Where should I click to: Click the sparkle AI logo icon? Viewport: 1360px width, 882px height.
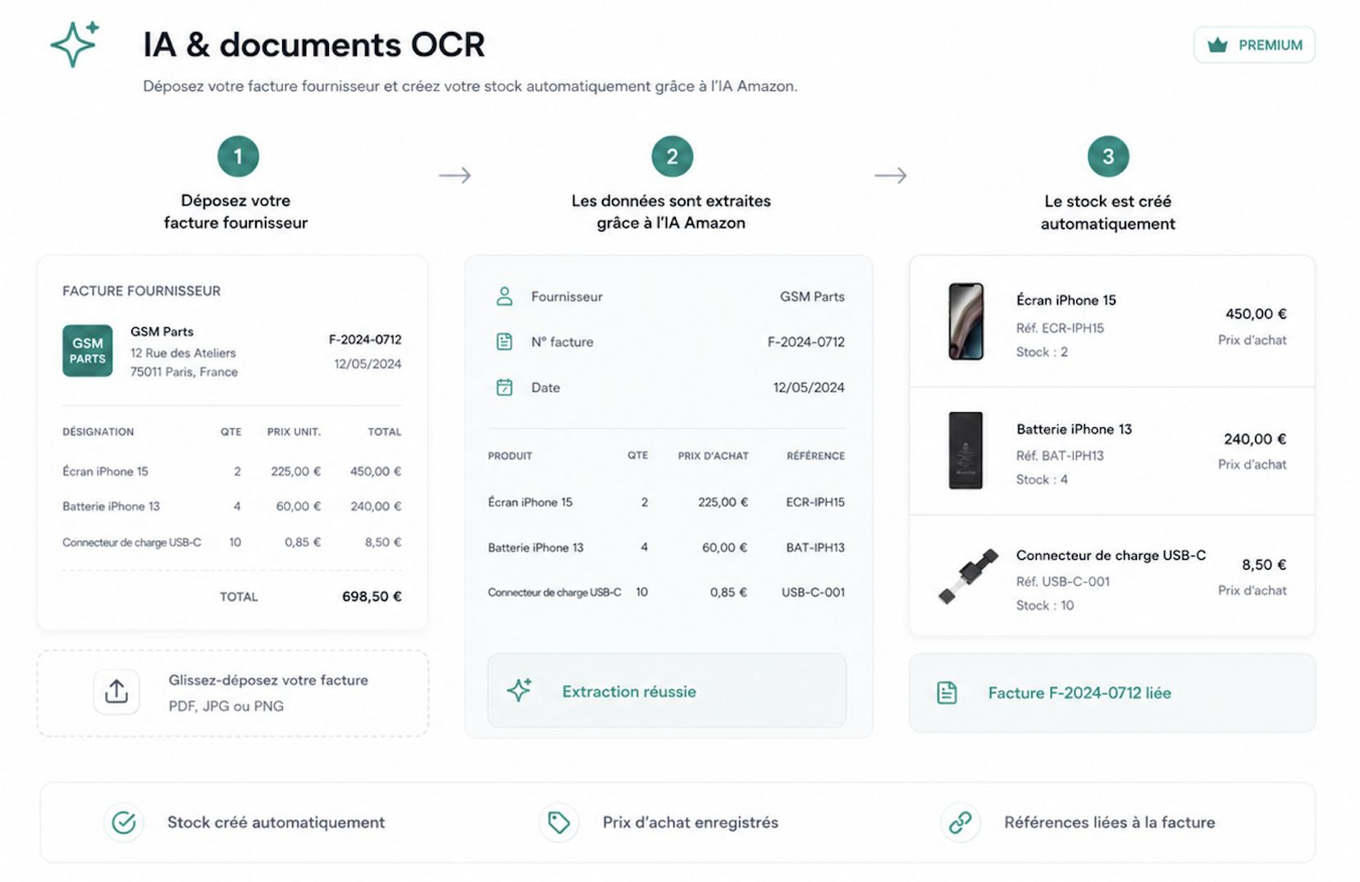[x=75, y=44]
